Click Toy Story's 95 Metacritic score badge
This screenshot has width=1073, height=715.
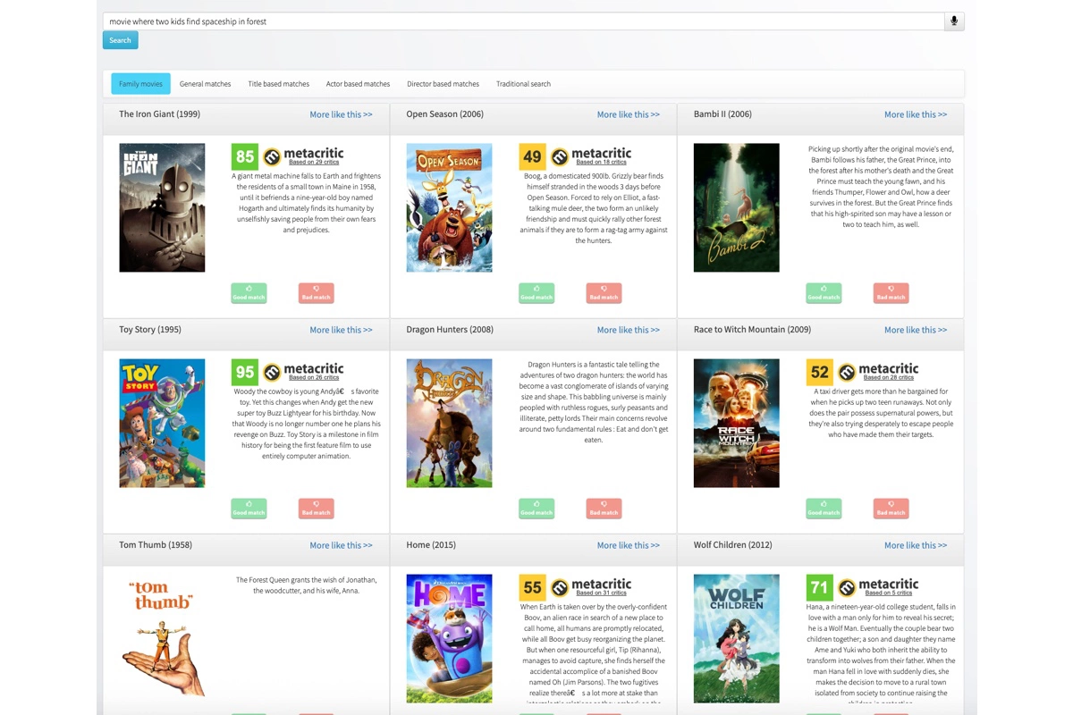244,373
